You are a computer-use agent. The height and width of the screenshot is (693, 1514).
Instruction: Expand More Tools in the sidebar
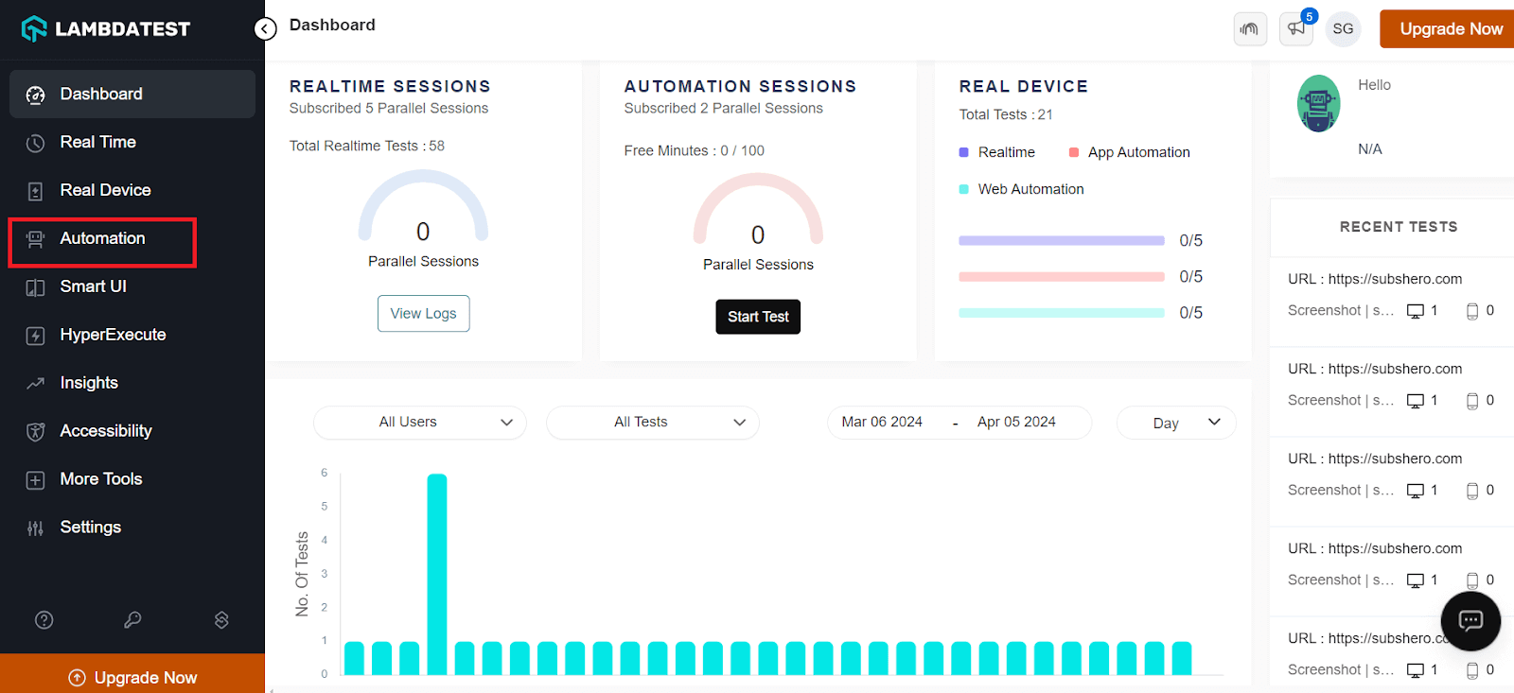pyautogui.click(x=132, y=479)
